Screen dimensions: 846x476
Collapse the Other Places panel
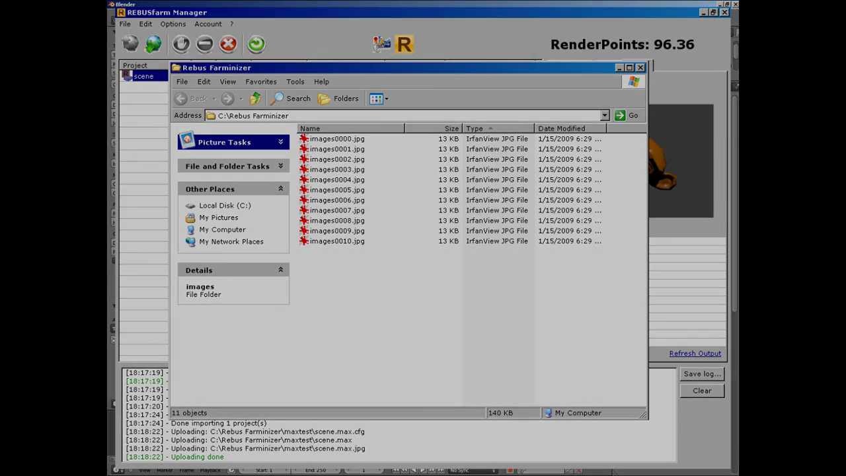pos(280,189)
